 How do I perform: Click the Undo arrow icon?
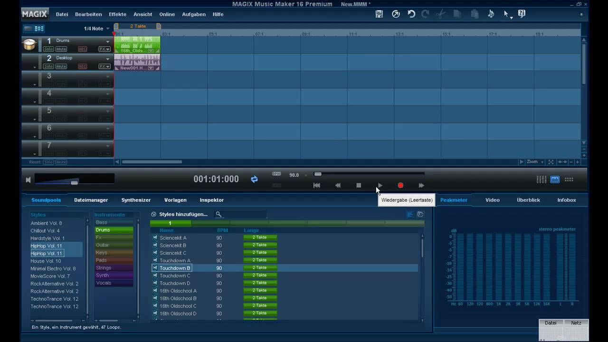pos(411,14)
